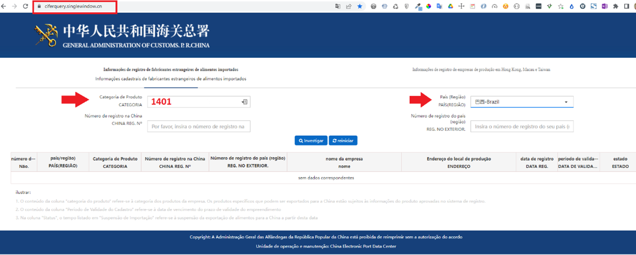This screenshot has height=255, width=636.
Task: Toggle the browser side panel icon
Action: click(627, 6)
